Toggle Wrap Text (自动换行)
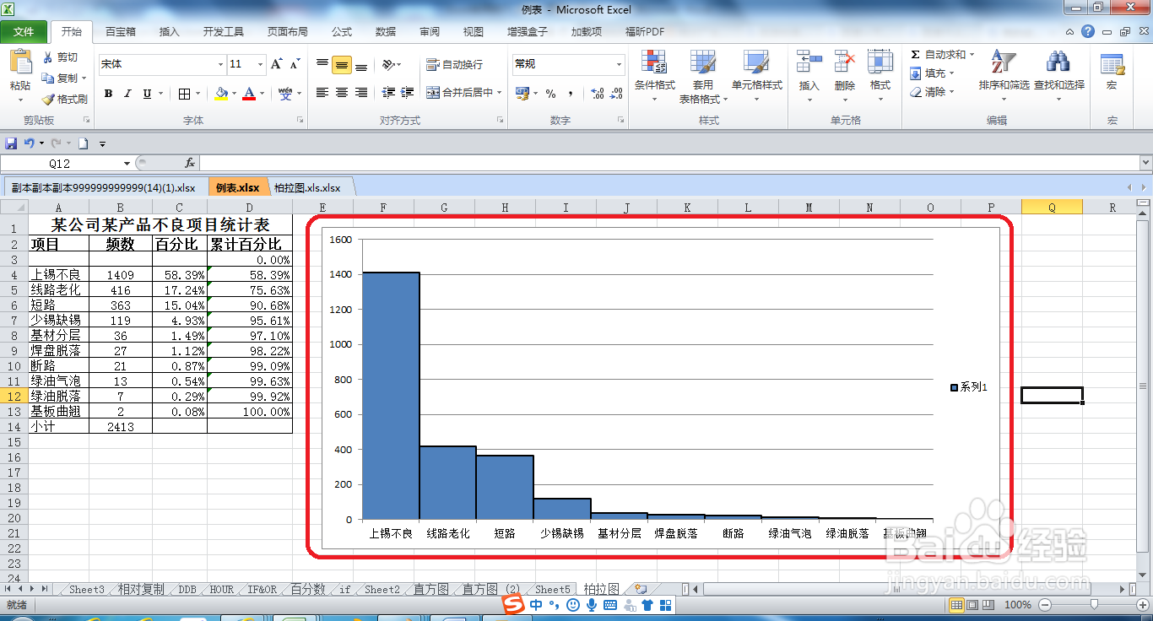The height and width of the screenshot is (621, 1153). [454, 65]
